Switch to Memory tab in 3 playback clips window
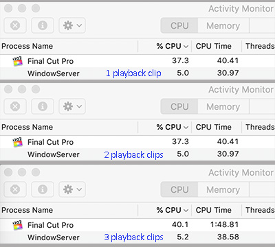 pyautogui.click(x=223, y=189)
